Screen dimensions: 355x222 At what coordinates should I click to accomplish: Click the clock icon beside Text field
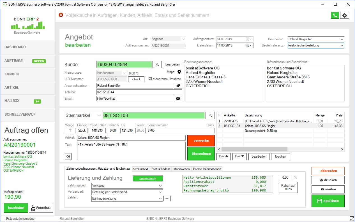click(68, 156)
